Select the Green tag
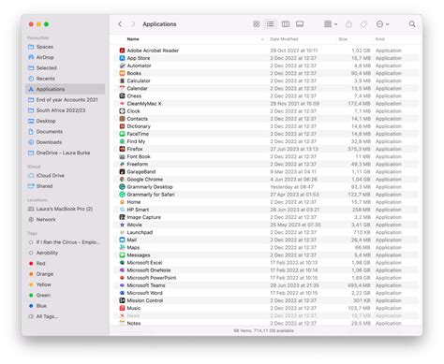This screenshot has height=364, width=444. 65,296
